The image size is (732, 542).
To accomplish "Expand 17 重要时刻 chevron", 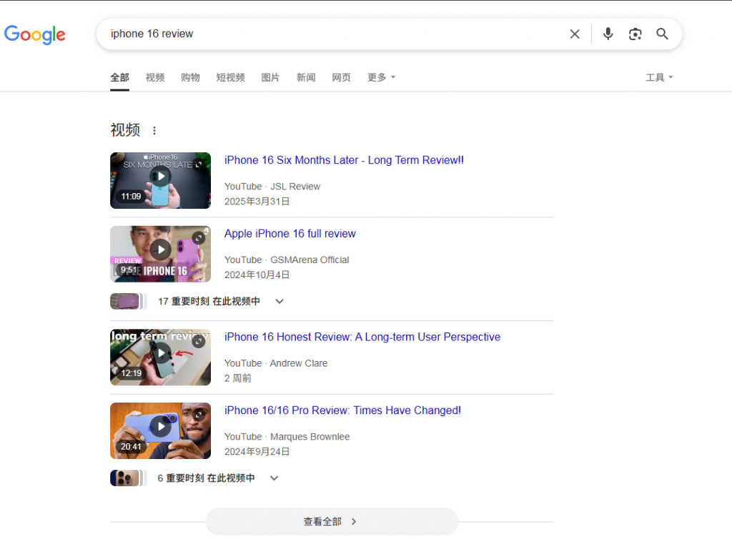I will tap(280, 302).
